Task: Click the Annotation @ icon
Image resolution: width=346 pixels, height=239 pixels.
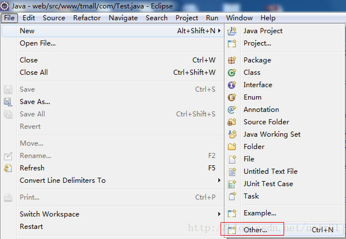Action: coord(232,110)
